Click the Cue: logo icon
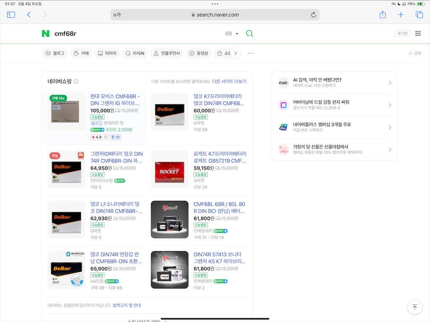The width and height of the screenshot is (430, 322). point(283,83)
